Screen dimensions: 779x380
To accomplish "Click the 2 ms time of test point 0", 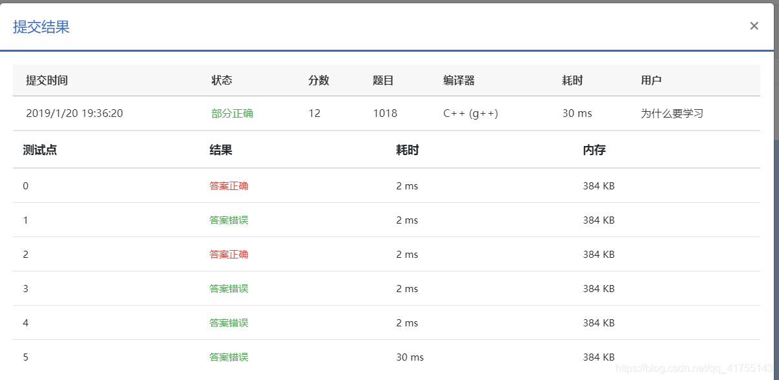I will [x=407, y=186].
